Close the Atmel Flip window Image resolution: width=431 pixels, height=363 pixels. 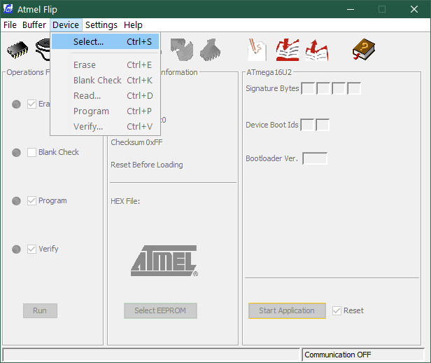tap(414, 9)
